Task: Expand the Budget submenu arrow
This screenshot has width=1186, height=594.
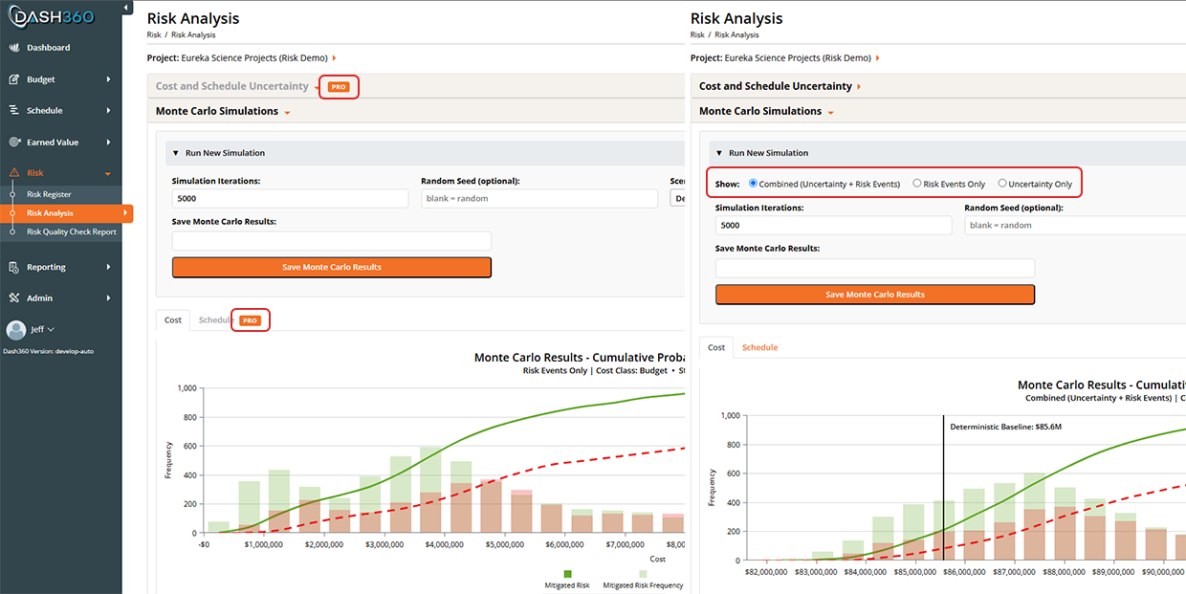Action: point(109,79)
